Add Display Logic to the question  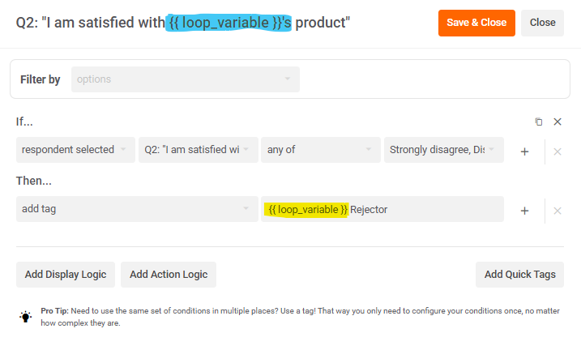tap(66, 275)
